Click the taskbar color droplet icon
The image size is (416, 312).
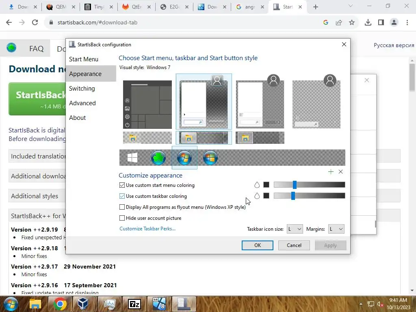click(257, 196)
